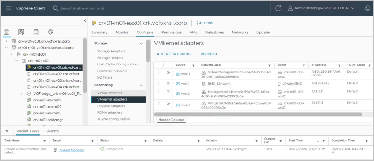Image resolution: width=374 pixels, height=161 pixels.
Task: Click ADD NETWORKING button
Action: [175, 54]
